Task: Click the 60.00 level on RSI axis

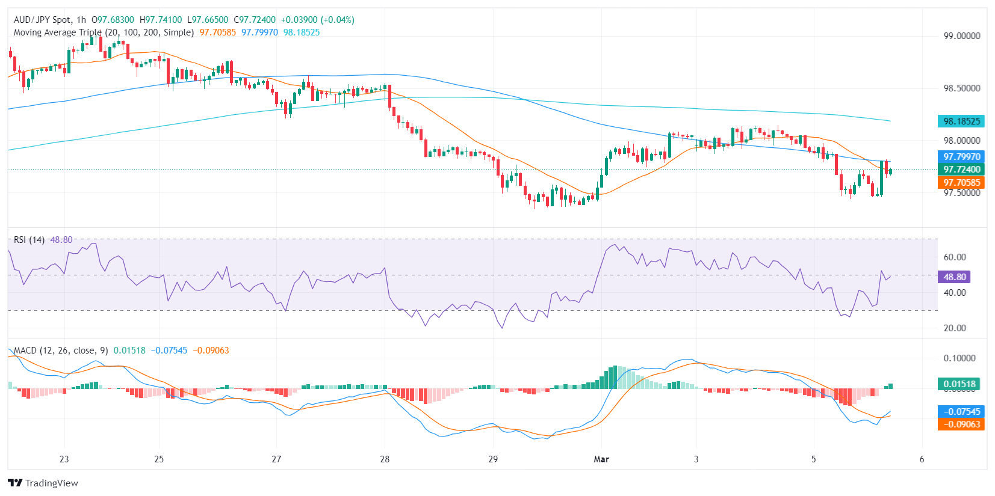Action: (x=955, y=257)
